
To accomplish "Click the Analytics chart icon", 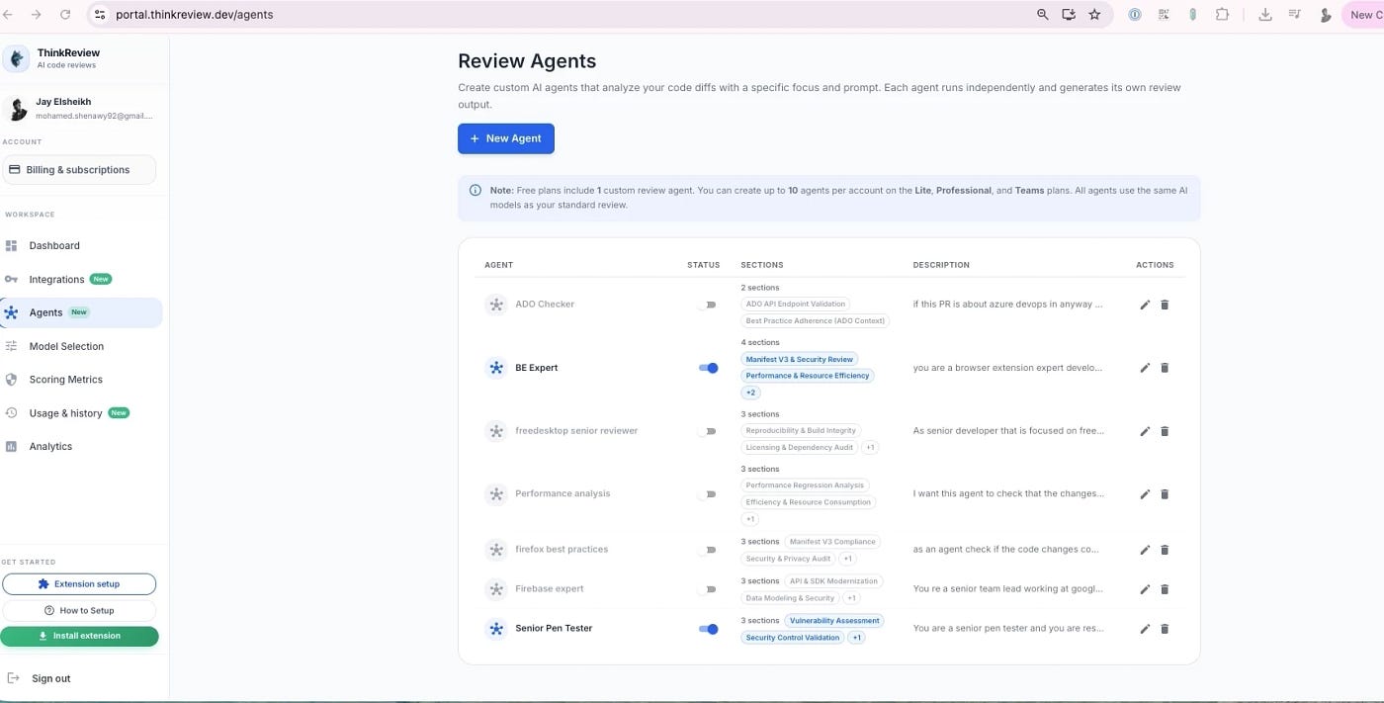I will pos(11,446).
